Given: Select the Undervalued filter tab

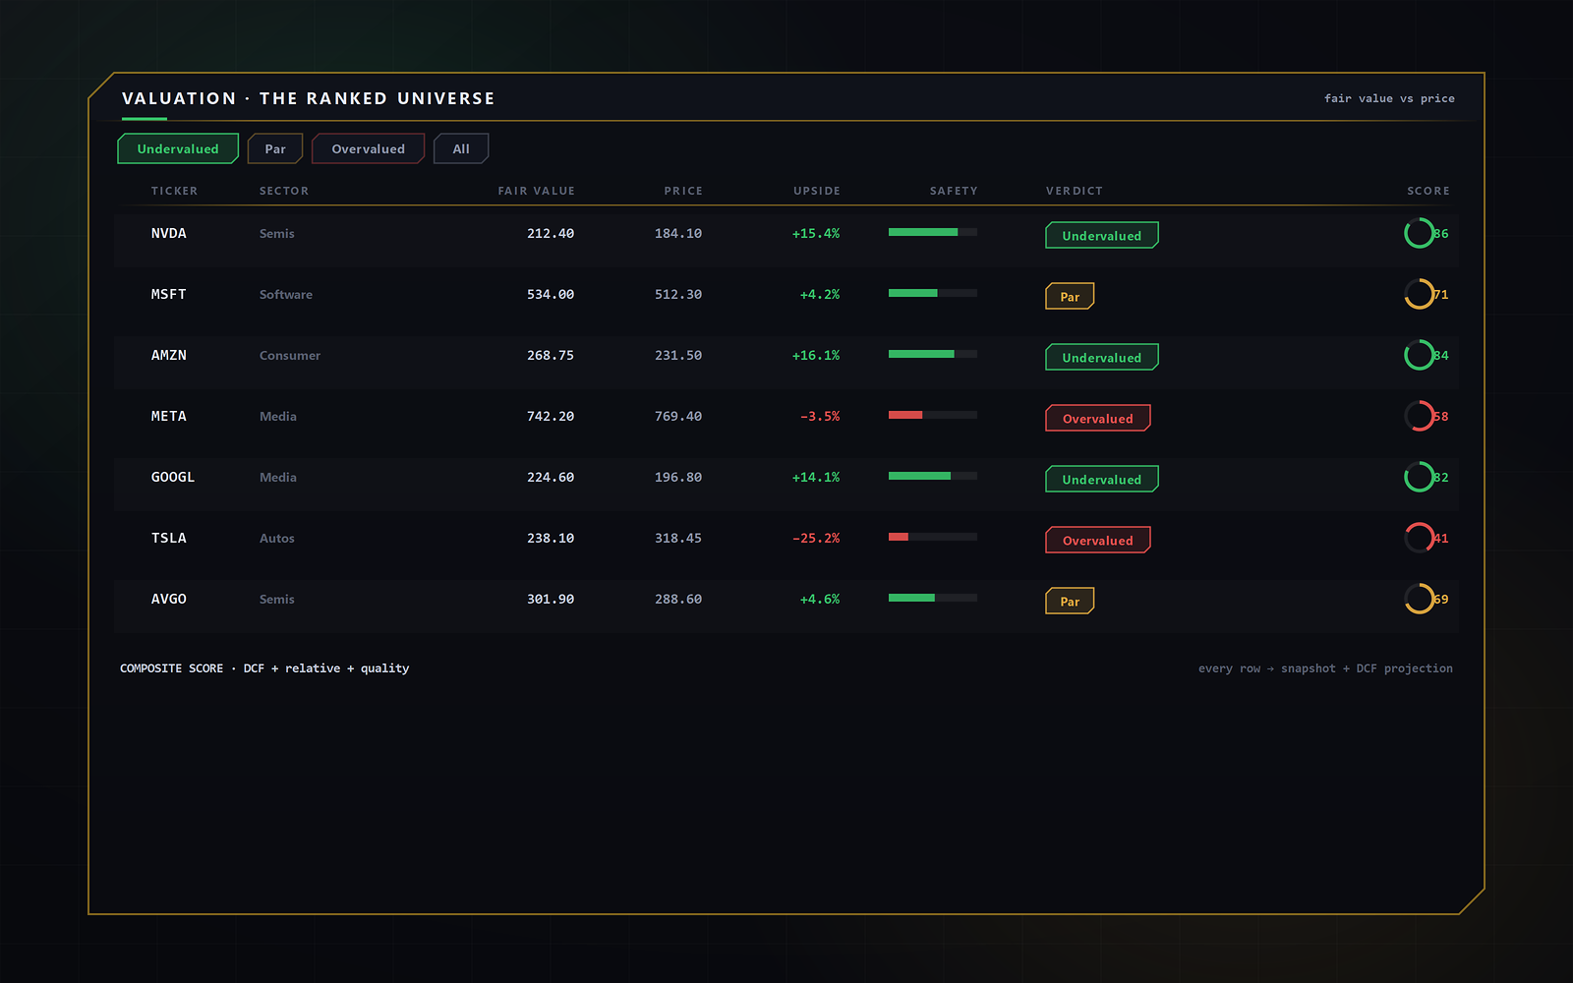Looking at the screenshot, I should [x=178, y=148].
